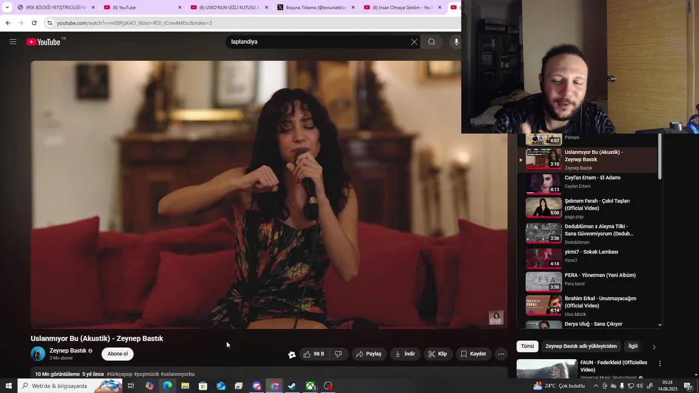Open the Zeynep Bastık channel name link

tap(68, 351)
